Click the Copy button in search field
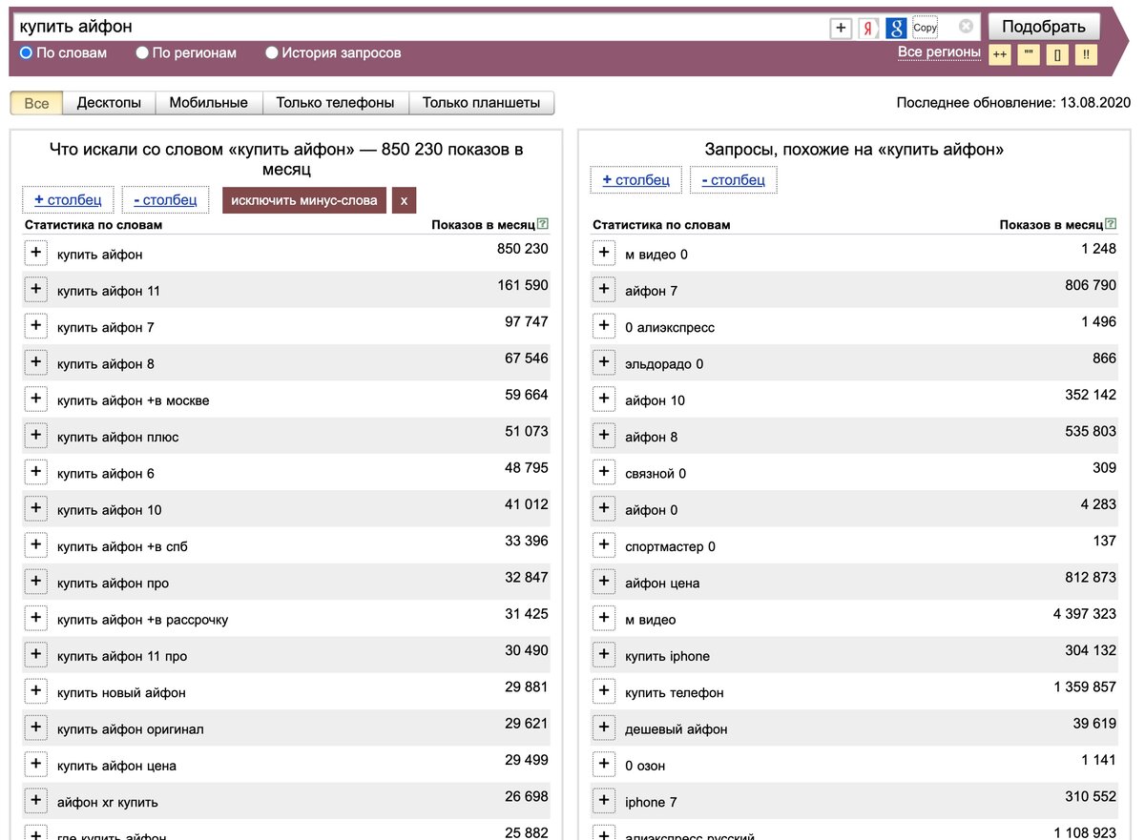 925,28
